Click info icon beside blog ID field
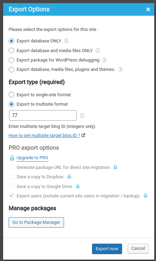Viewport: 156px width, 261px height. pos(82,115)
